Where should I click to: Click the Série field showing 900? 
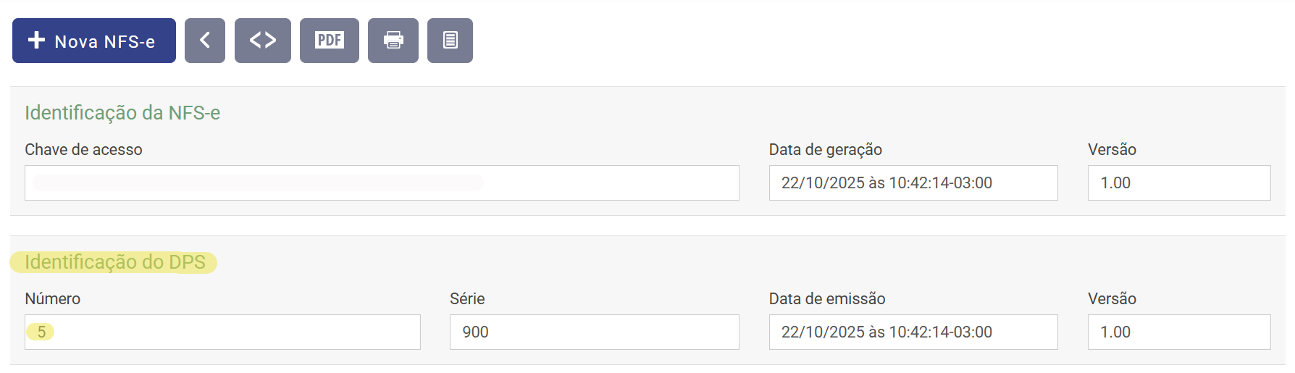click(x=594, y=332)
